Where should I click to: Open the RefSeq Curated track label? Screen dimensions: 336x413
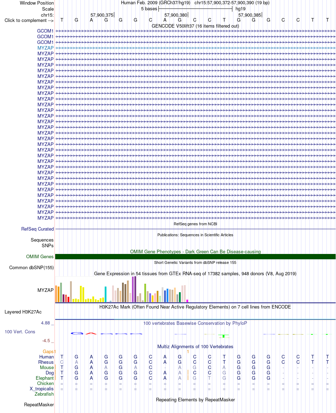click(37, 229)
